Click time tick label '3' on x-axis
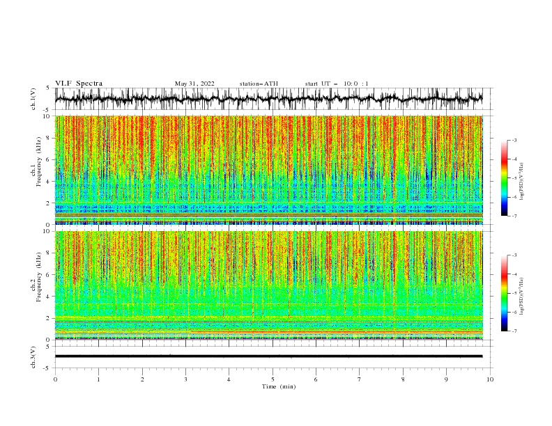Screen dimensions: 552x426 point(185,379)
